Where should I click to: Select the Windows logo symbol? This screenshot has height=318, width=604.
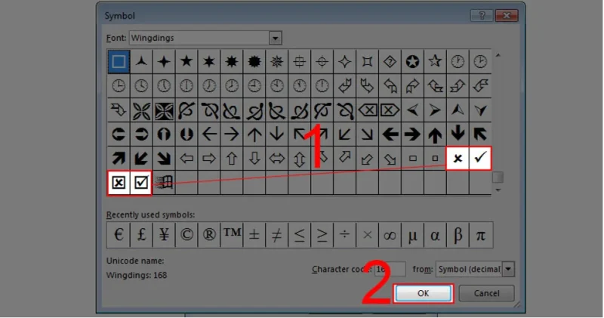164,182
